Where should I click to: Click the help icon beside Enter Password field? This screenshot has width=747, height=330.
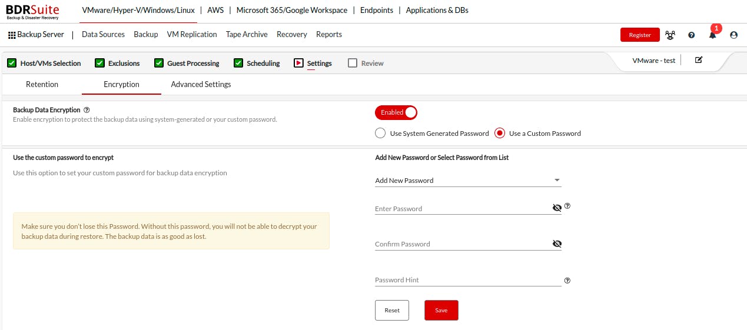point(567,206)
